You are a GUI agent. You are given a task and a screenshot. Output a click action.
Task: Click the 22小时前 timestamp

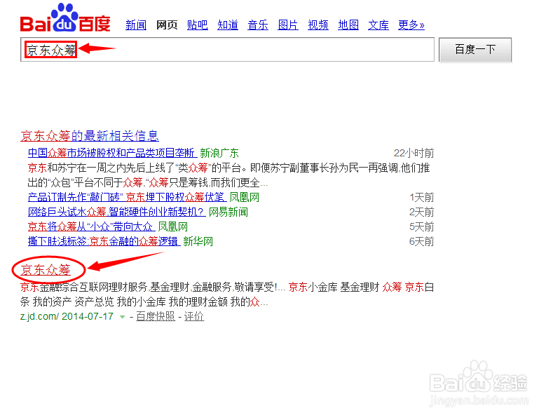point(414,154)
